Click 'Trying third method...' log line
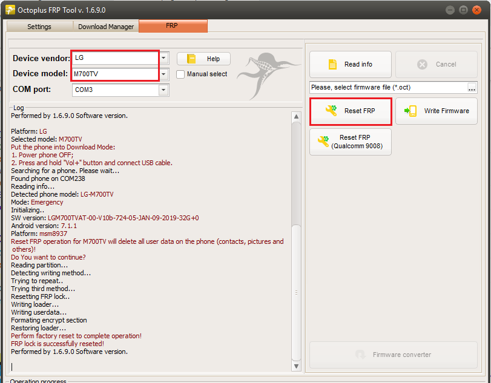This screenshot has height=383, width=491. pos(43,289)
